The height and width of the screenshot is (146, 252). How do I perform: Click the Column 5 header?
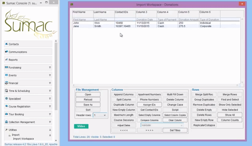click(188, 14)
